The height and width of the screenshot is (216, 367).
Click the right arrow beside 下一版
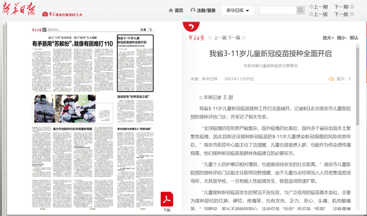pos(352,14)
